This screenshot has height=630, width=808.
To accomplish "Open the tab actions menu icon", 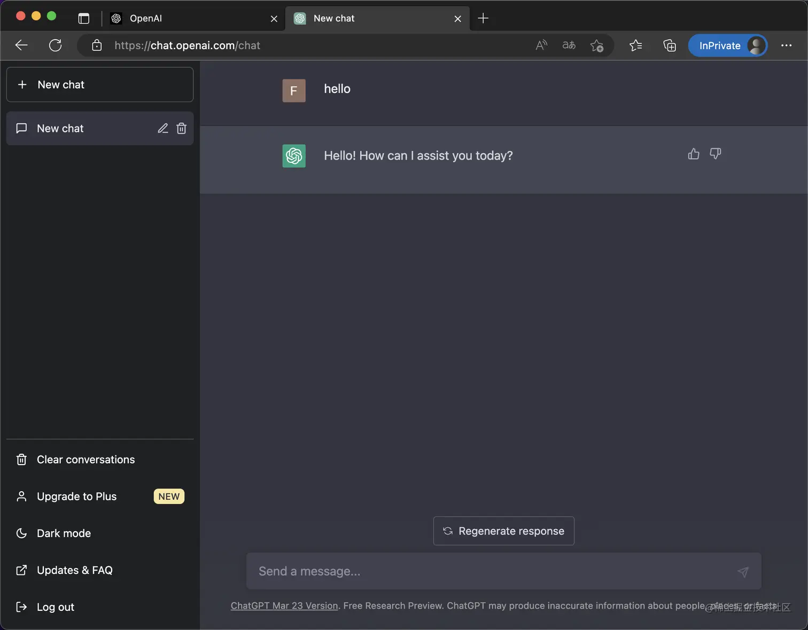I will pos(84,18).
